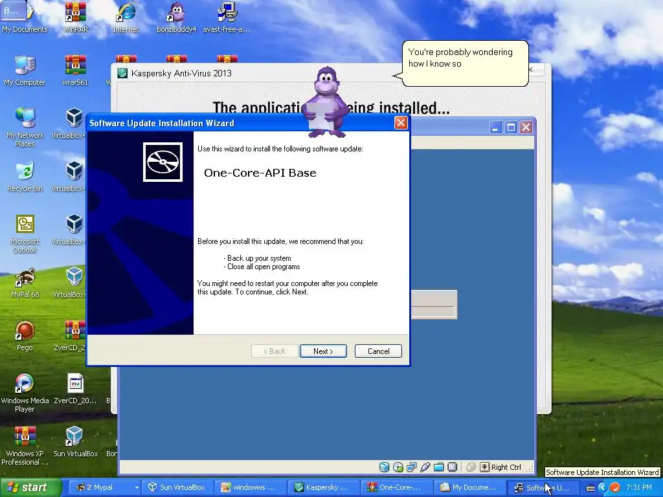The height and width of the screenshot is (497, 663).
Task: Close the Software Update Installation Wizard with the red X
Action: click(400, 123)
